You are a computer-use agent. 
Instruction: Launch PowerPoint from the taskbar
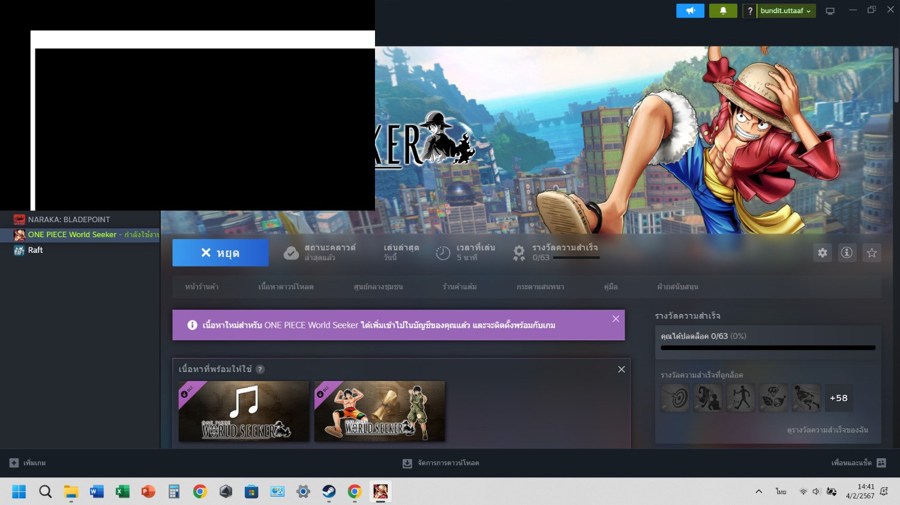pos(148,492)
